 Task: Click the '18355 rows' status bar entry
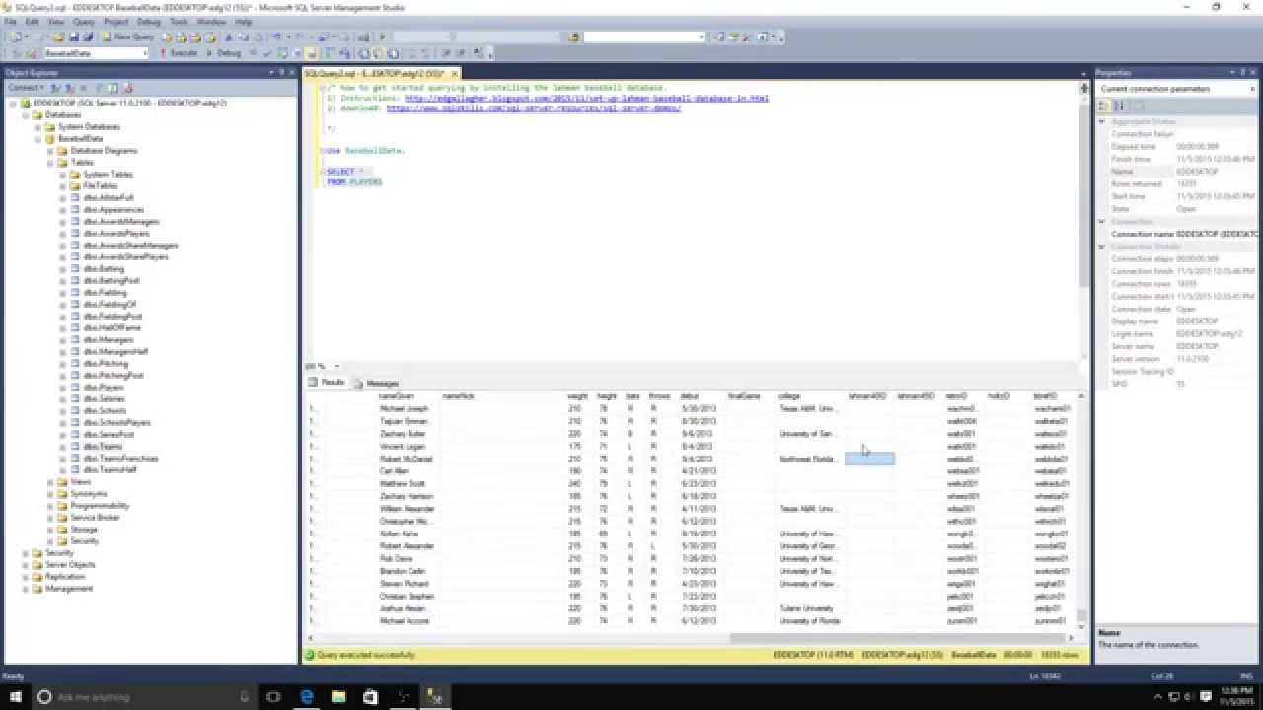1061,655
